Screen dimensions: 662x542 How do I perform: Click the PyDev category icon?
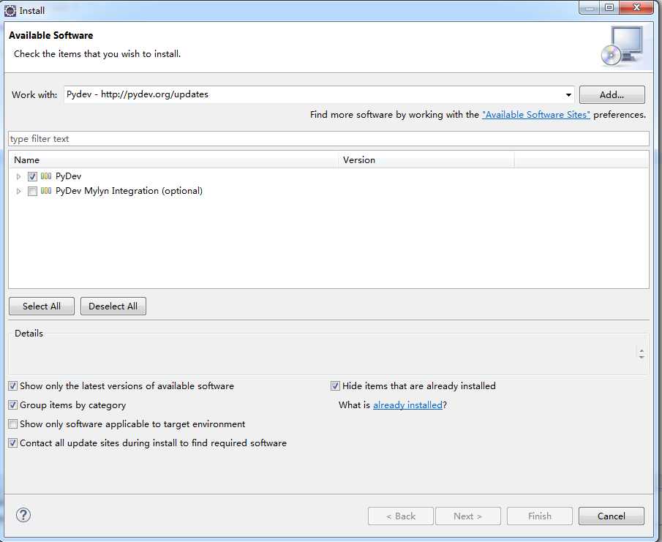(46, 176)
